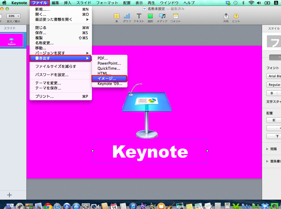Select left text alignment button
Image resolution: width=281 pixels, height=209 pixels.
(x=274, y=120)
